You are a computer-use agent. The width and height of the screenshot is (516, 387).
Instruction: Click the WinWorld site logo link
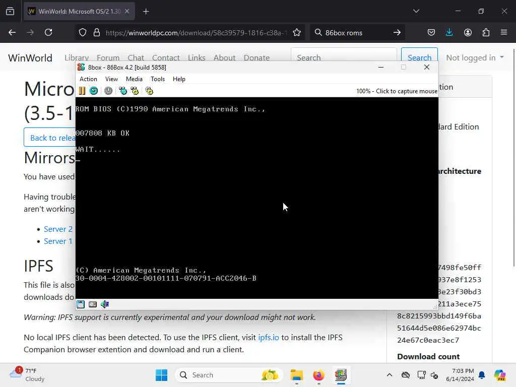pos(30,58)
